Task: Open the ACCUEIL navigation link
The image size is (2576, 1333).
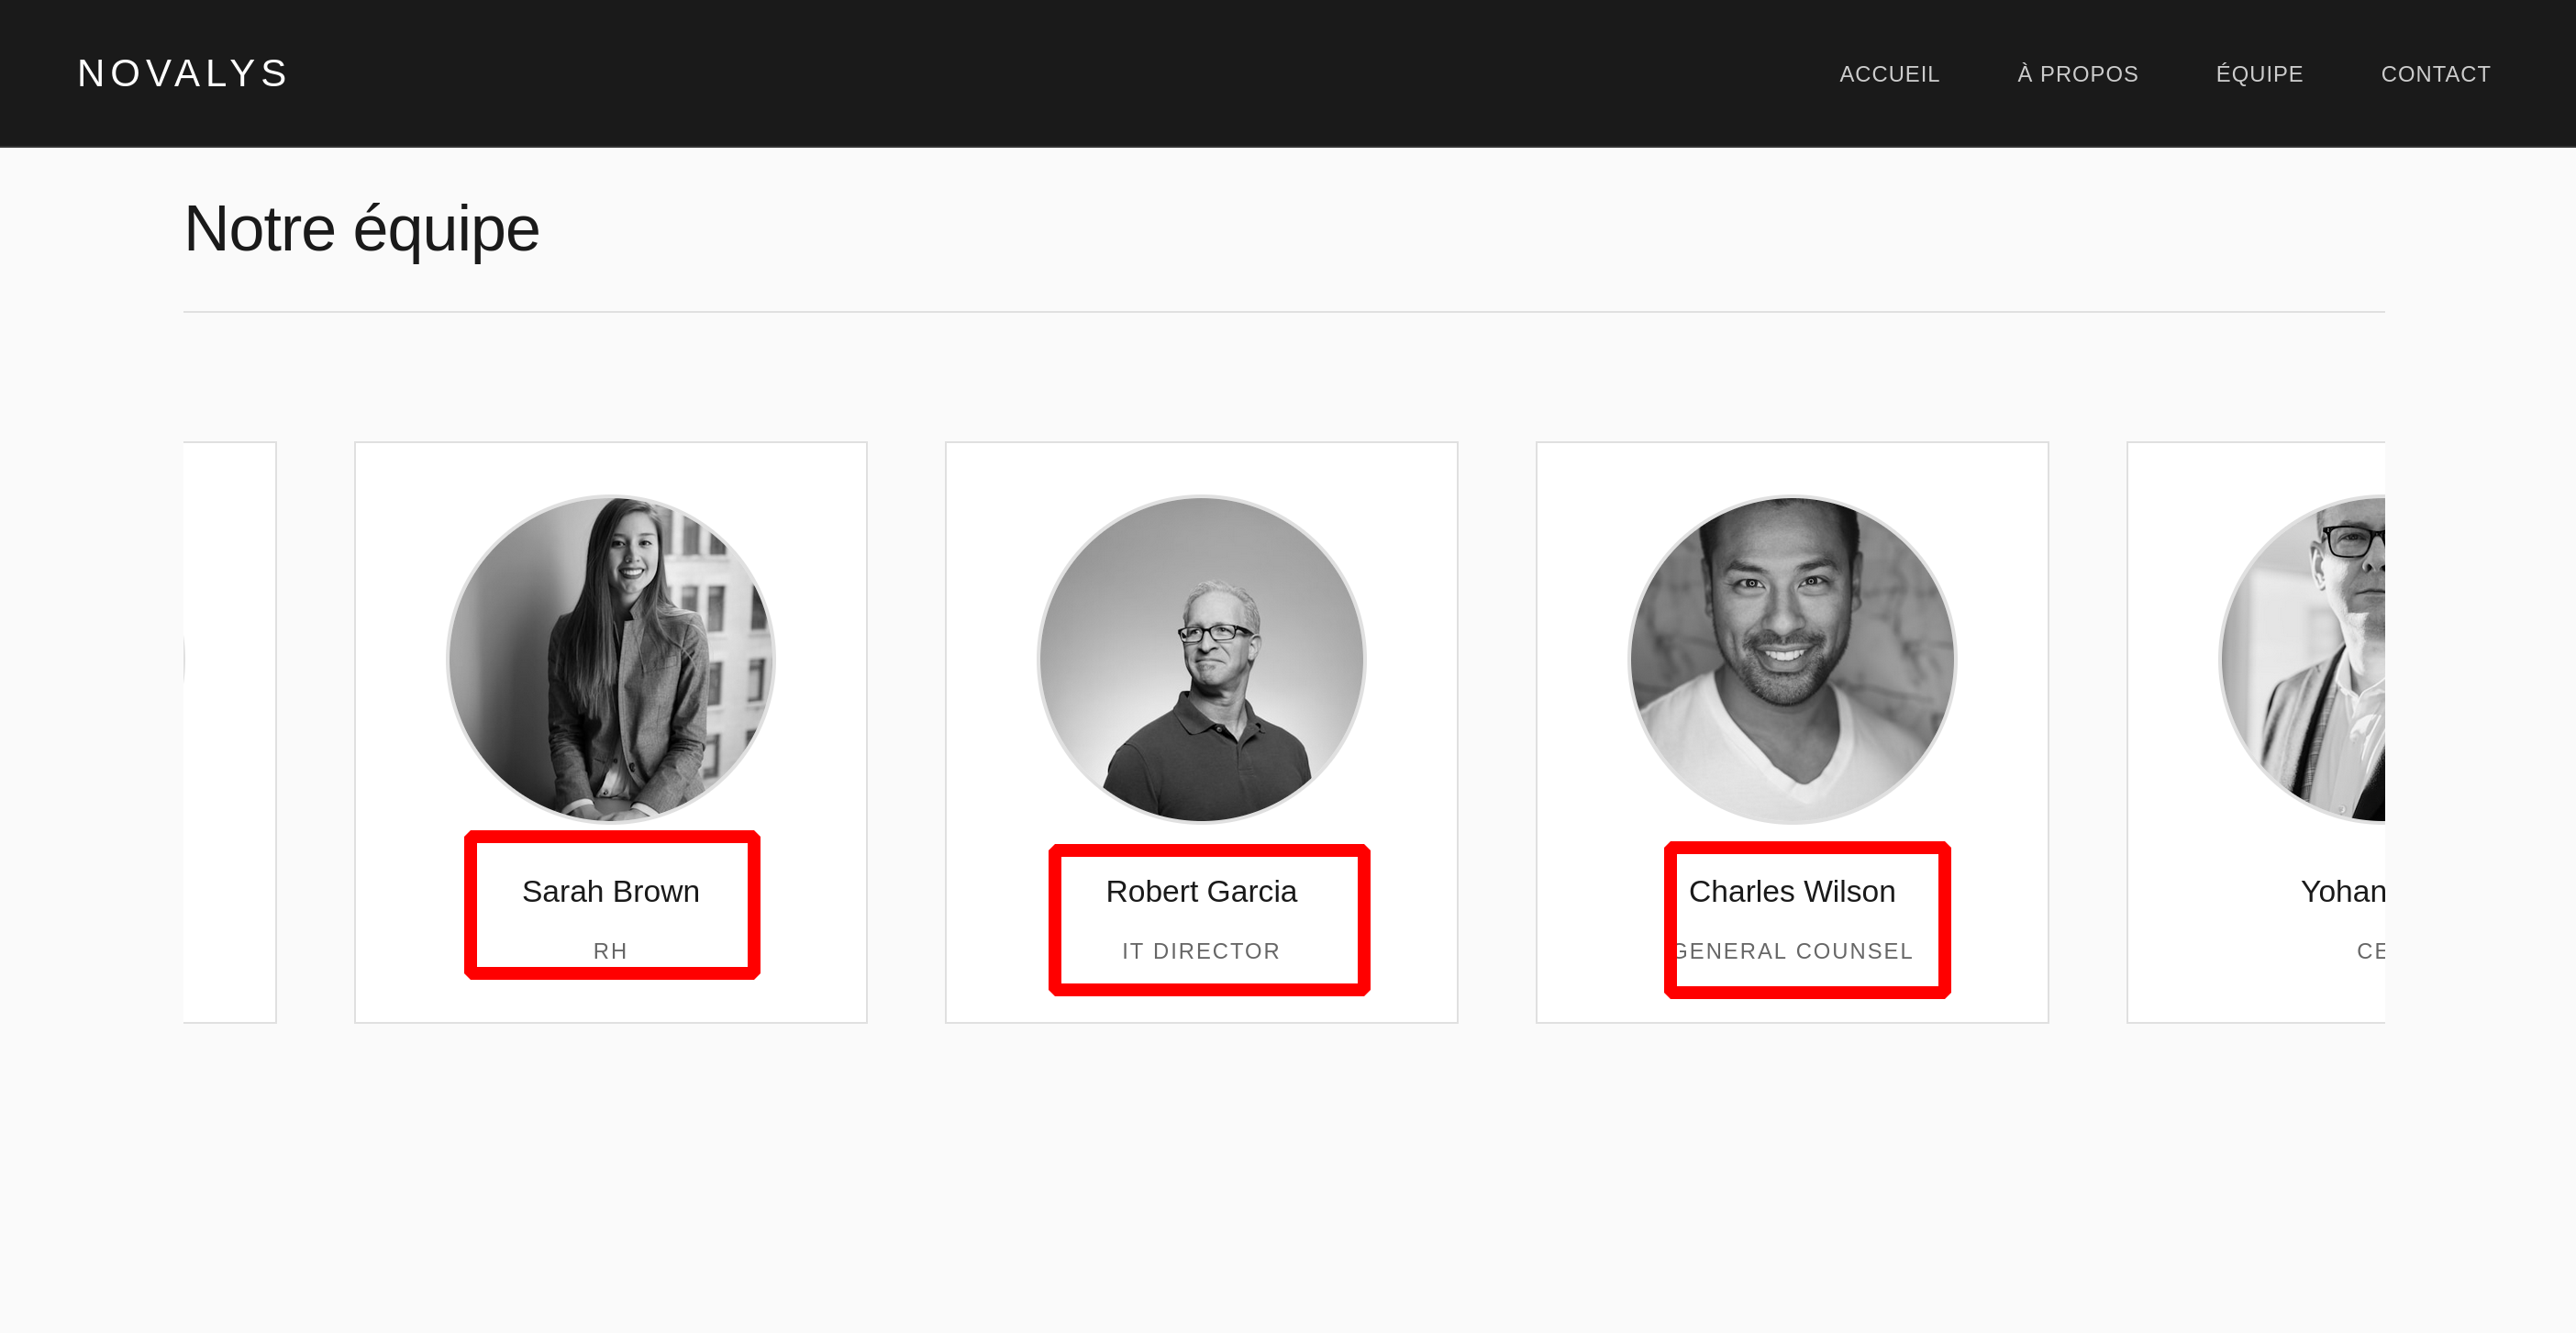Action: click(x=1889, y=74)
